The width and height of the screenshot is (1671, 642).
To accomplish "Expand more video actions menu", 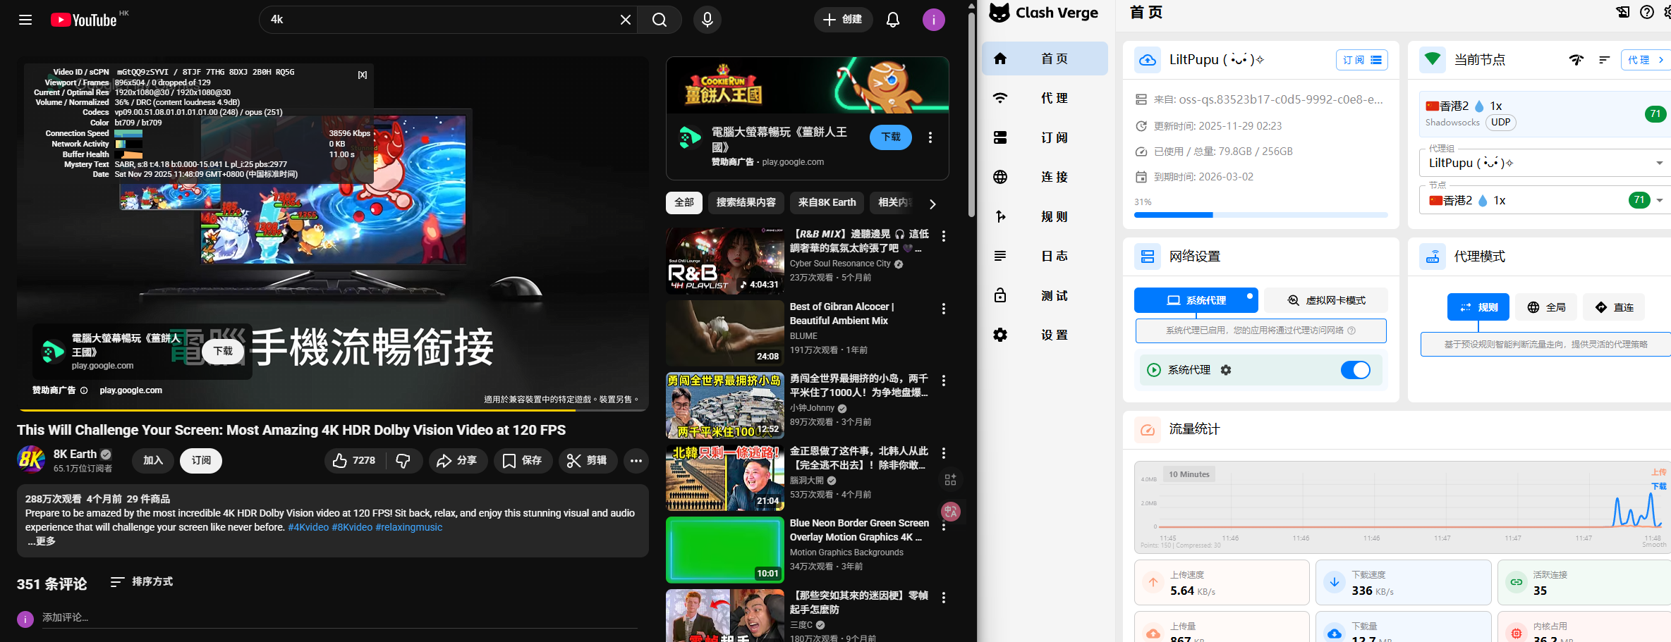I will point(636,460).
